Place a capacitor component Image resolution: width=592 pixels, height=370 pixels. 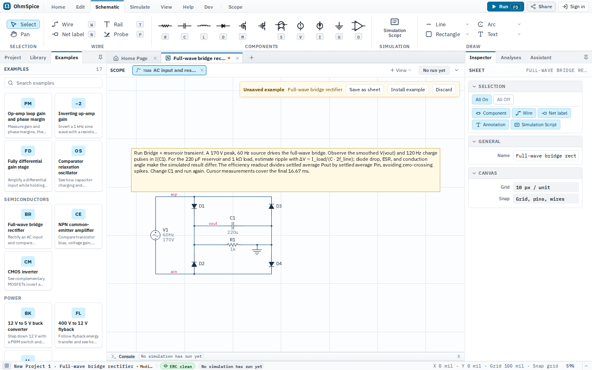185,30
